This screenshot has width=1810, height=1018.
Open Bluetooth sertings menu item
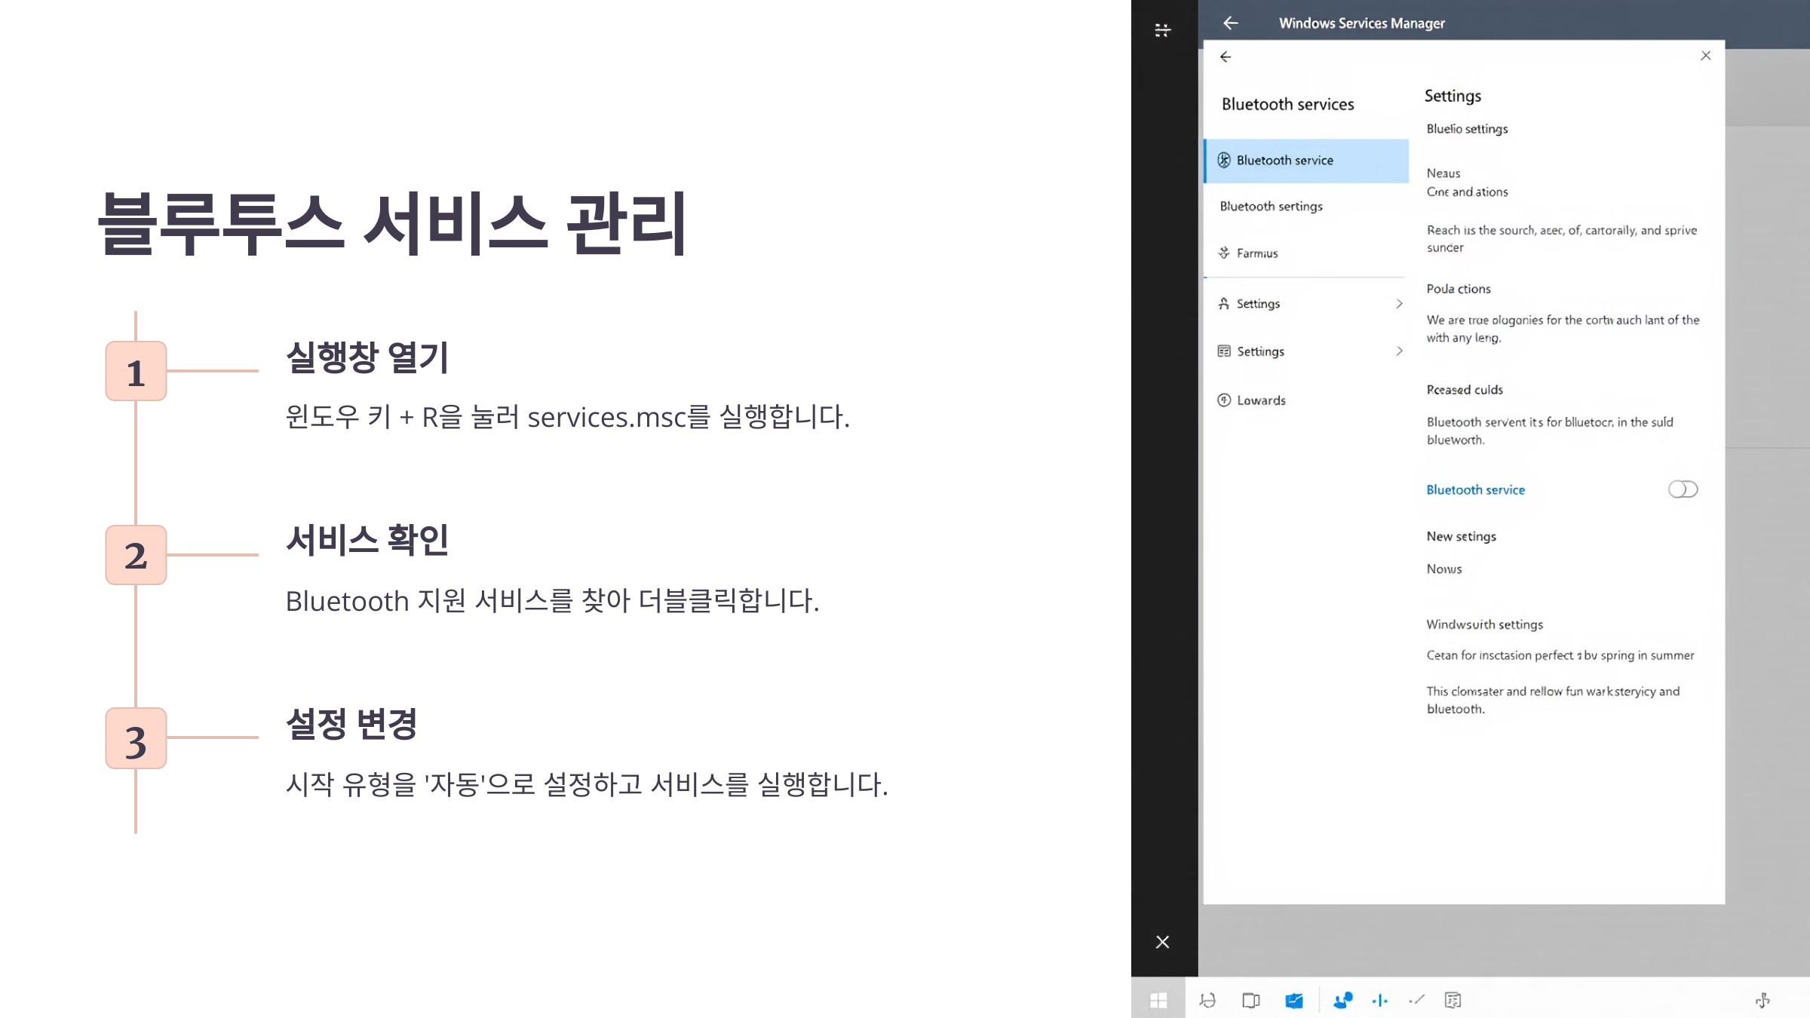(1272, 206)
